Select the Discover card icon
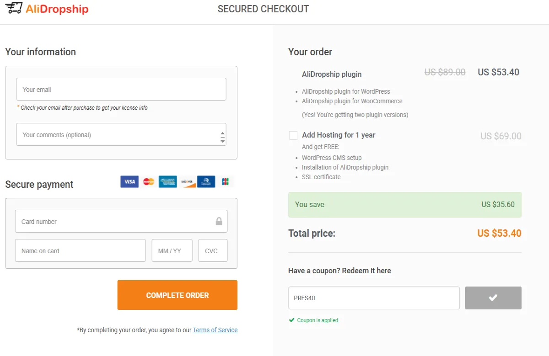Viewport: 549px width, 356px height. [x=187, y=181]
